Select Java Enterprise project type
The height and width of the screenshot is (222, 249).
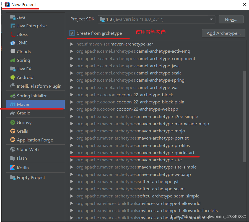[x=36, y=26]
